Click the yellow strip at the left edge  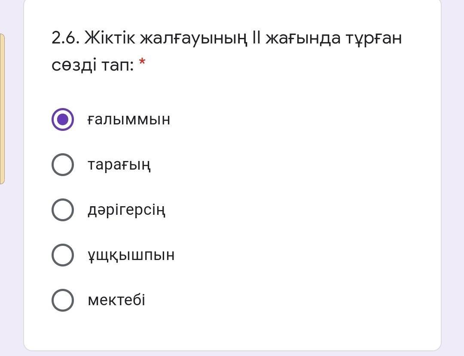click(x=2, y=108)
